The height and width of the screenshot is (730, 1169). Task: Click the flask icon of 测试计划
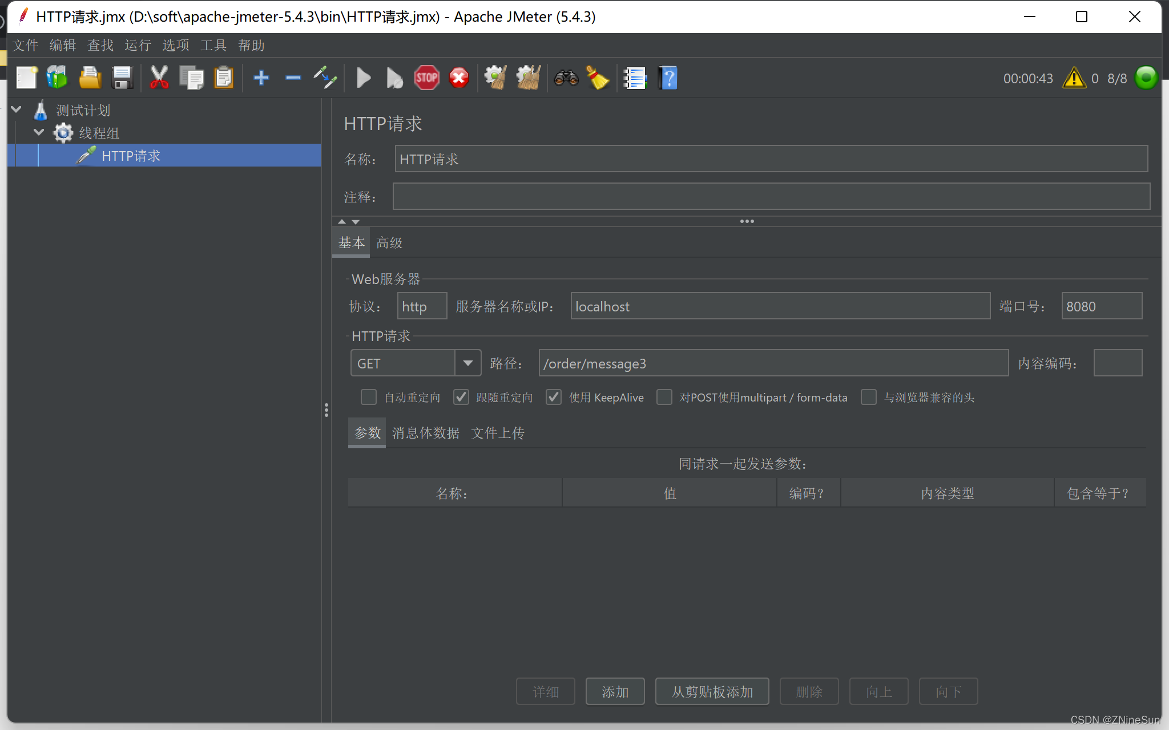pyautogui.click(x=41, y=110)
